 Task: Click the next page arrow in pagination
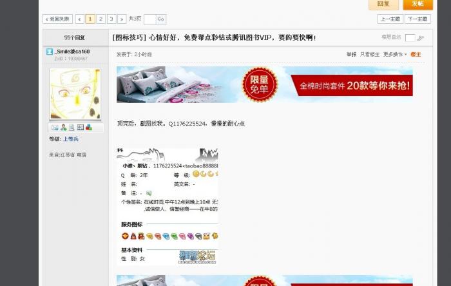[x=122, y=19]
